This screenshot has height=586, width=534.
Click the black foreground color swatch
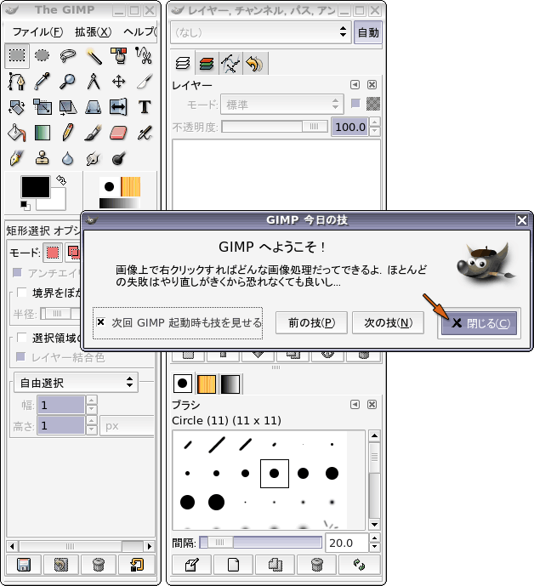tap(36, 187)
